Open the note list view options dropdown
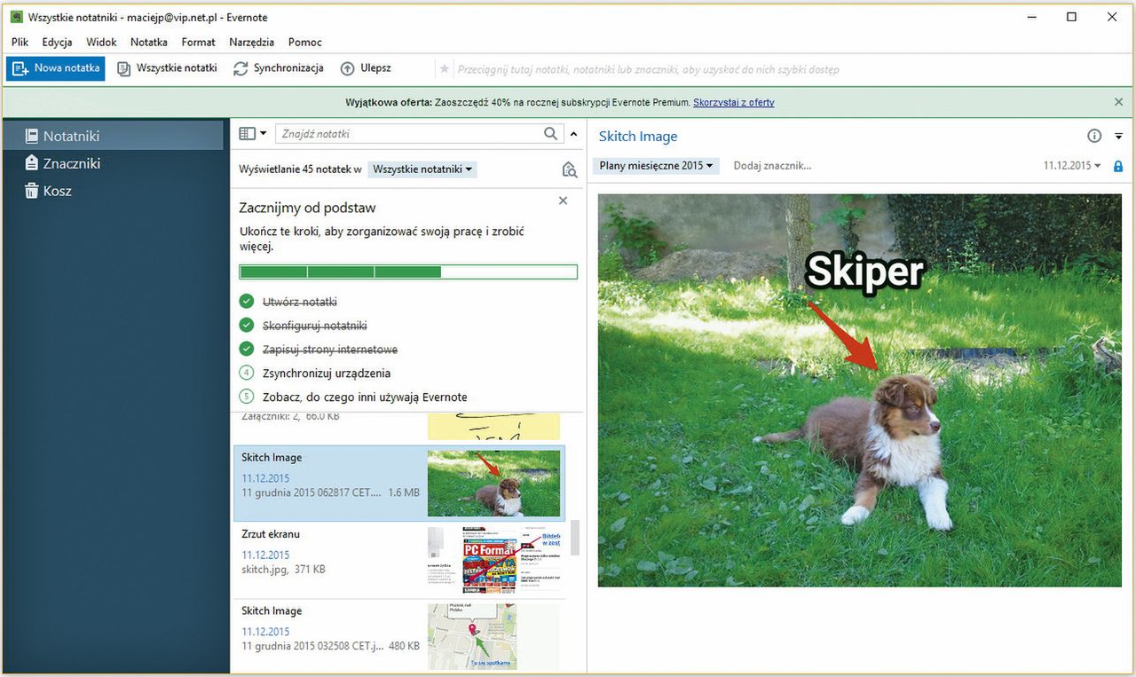This screenshot has height=677, width=1136. [253, 134]
